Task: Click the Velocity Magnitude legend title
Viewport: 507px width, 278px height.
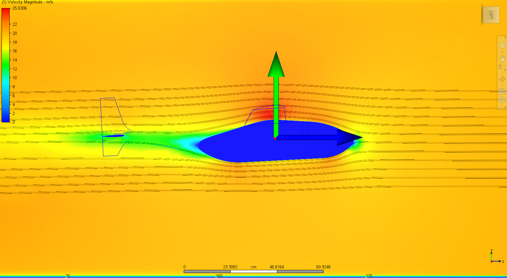Action: point(28,2)
